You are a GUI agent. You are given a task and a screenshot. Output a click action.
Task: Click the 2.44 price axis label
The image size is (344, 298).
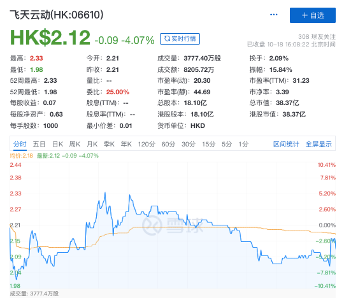15,165
